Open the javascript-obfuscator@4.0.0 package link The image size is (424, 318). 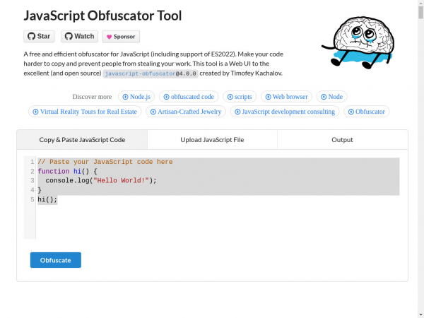[x=151, y=73]
